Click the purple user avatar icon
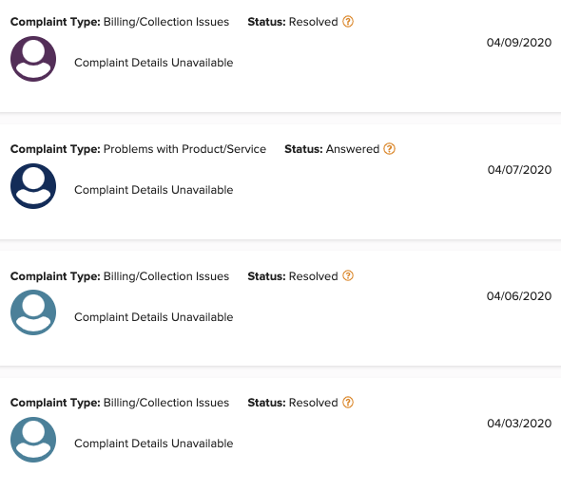 point(33,59)
